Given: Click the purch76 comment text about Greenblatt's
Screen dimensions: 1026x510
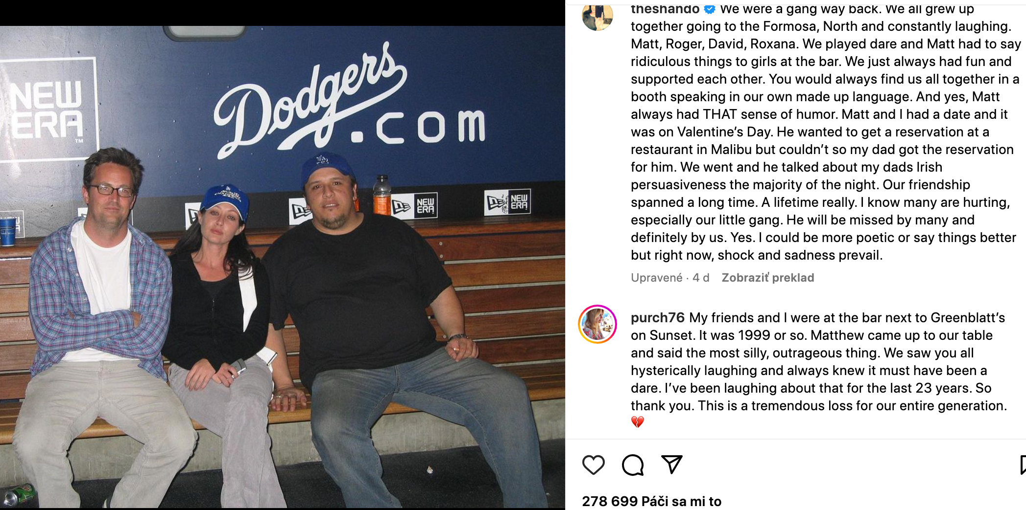Looking at the screenshot, I should pyautogui.click(x=818, y=362).
